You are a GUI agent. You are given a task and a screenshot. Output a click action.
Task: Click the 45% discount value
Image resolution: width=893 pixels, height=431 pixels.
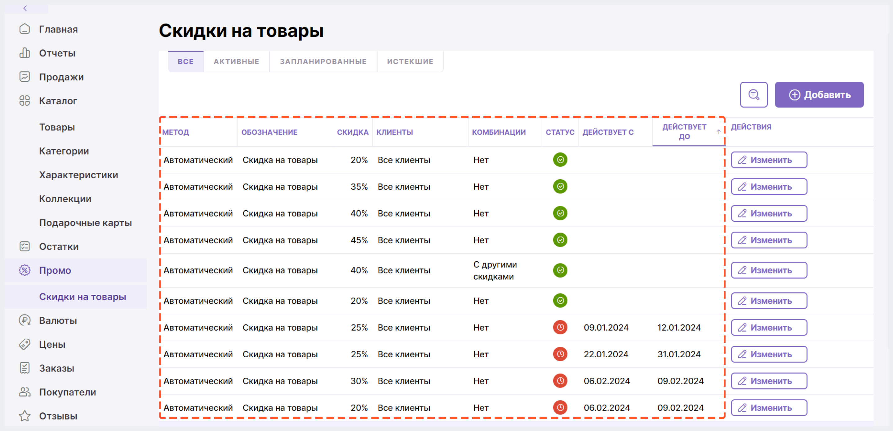[x=359, y=240]
